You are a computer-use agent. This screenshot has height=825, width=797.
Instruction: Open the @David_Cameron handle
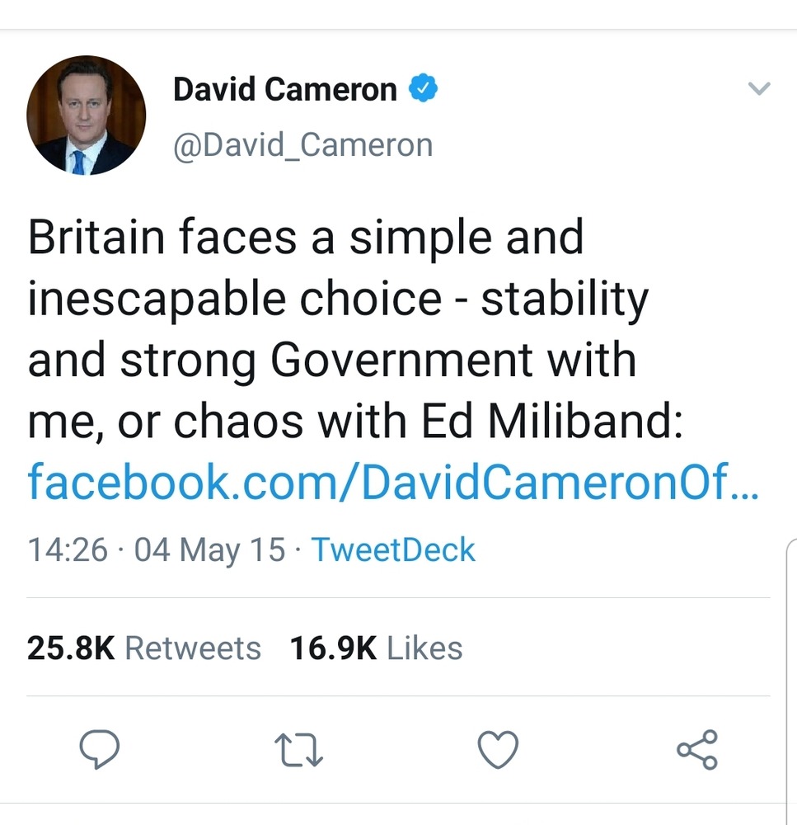tap(302, 145)
